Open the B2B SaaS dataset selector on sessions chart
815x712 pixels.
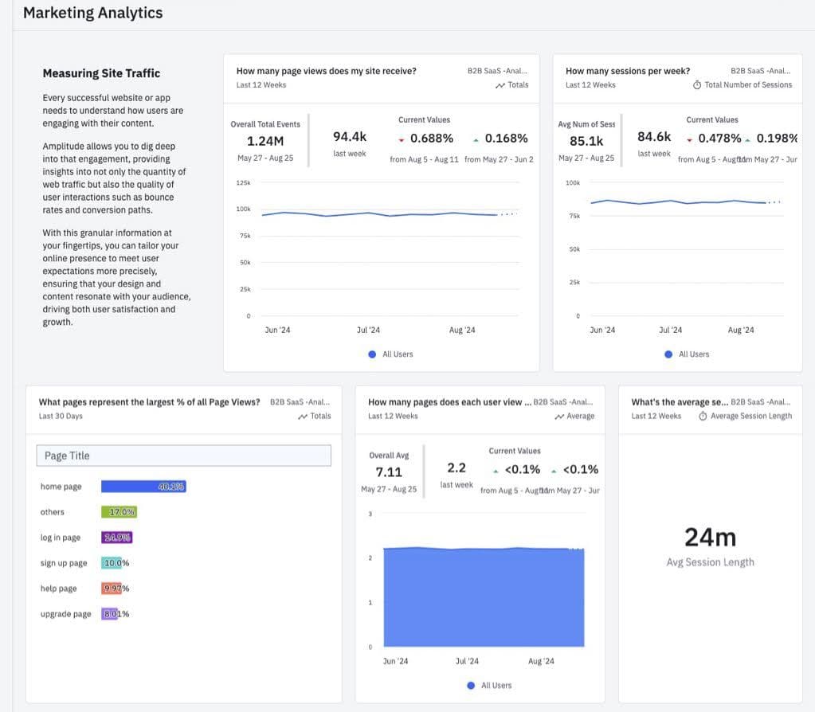[760, 70]
